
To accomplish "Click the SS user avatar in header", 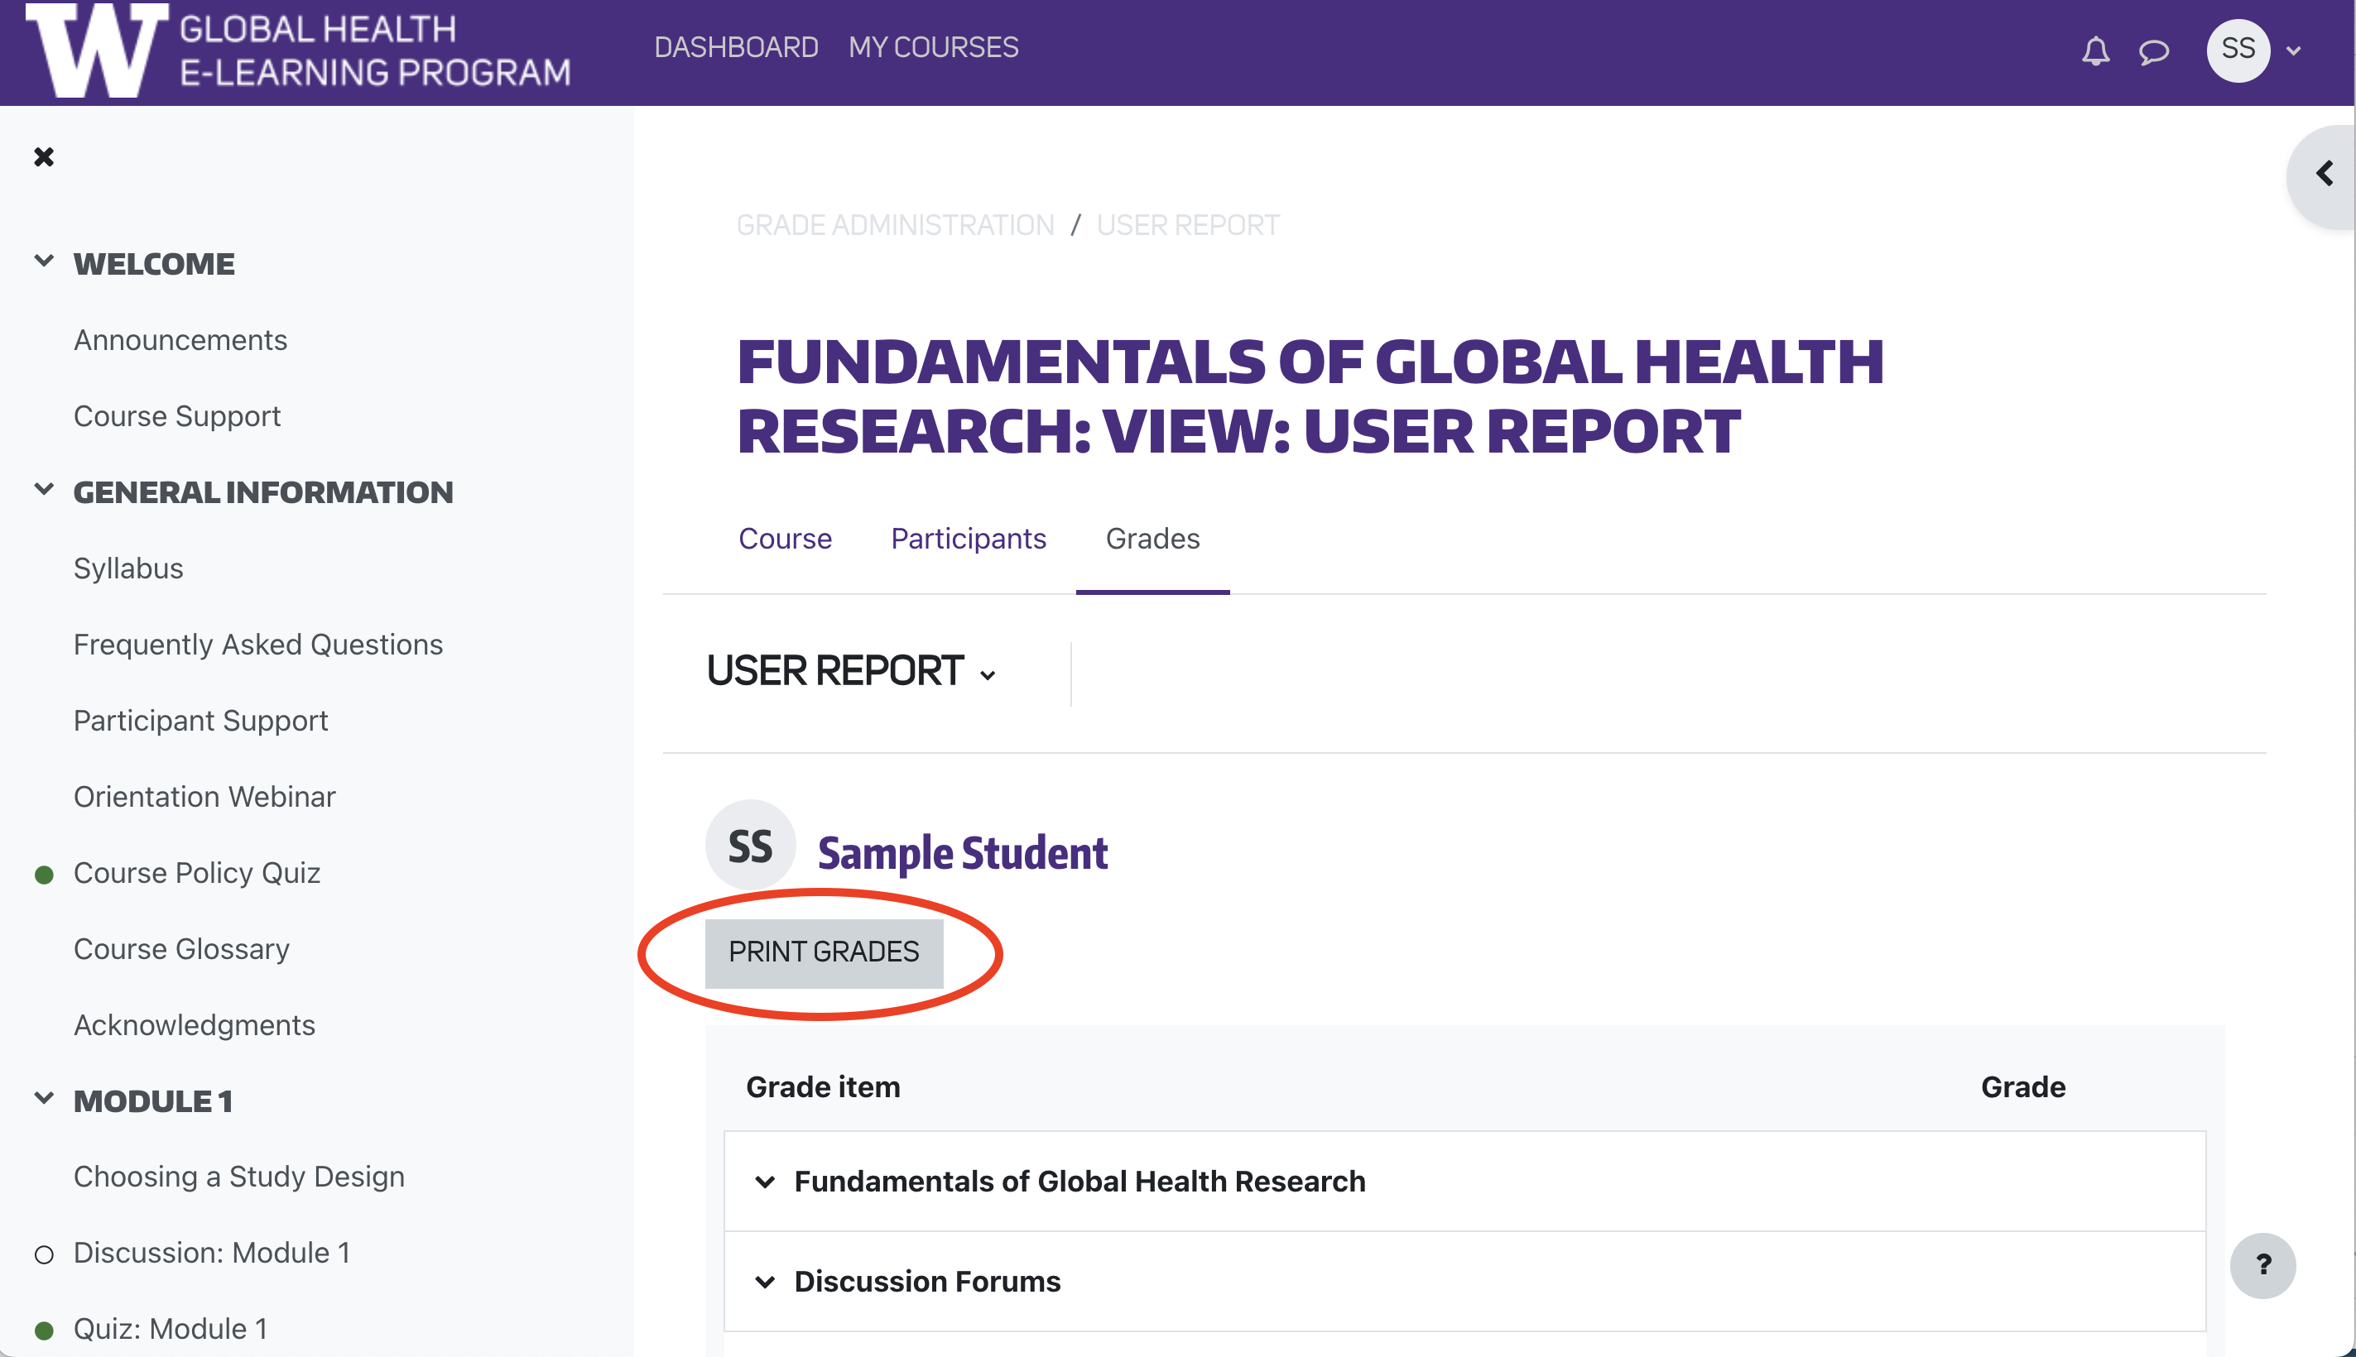I will pyautogui.click(x=2238, y=50).
